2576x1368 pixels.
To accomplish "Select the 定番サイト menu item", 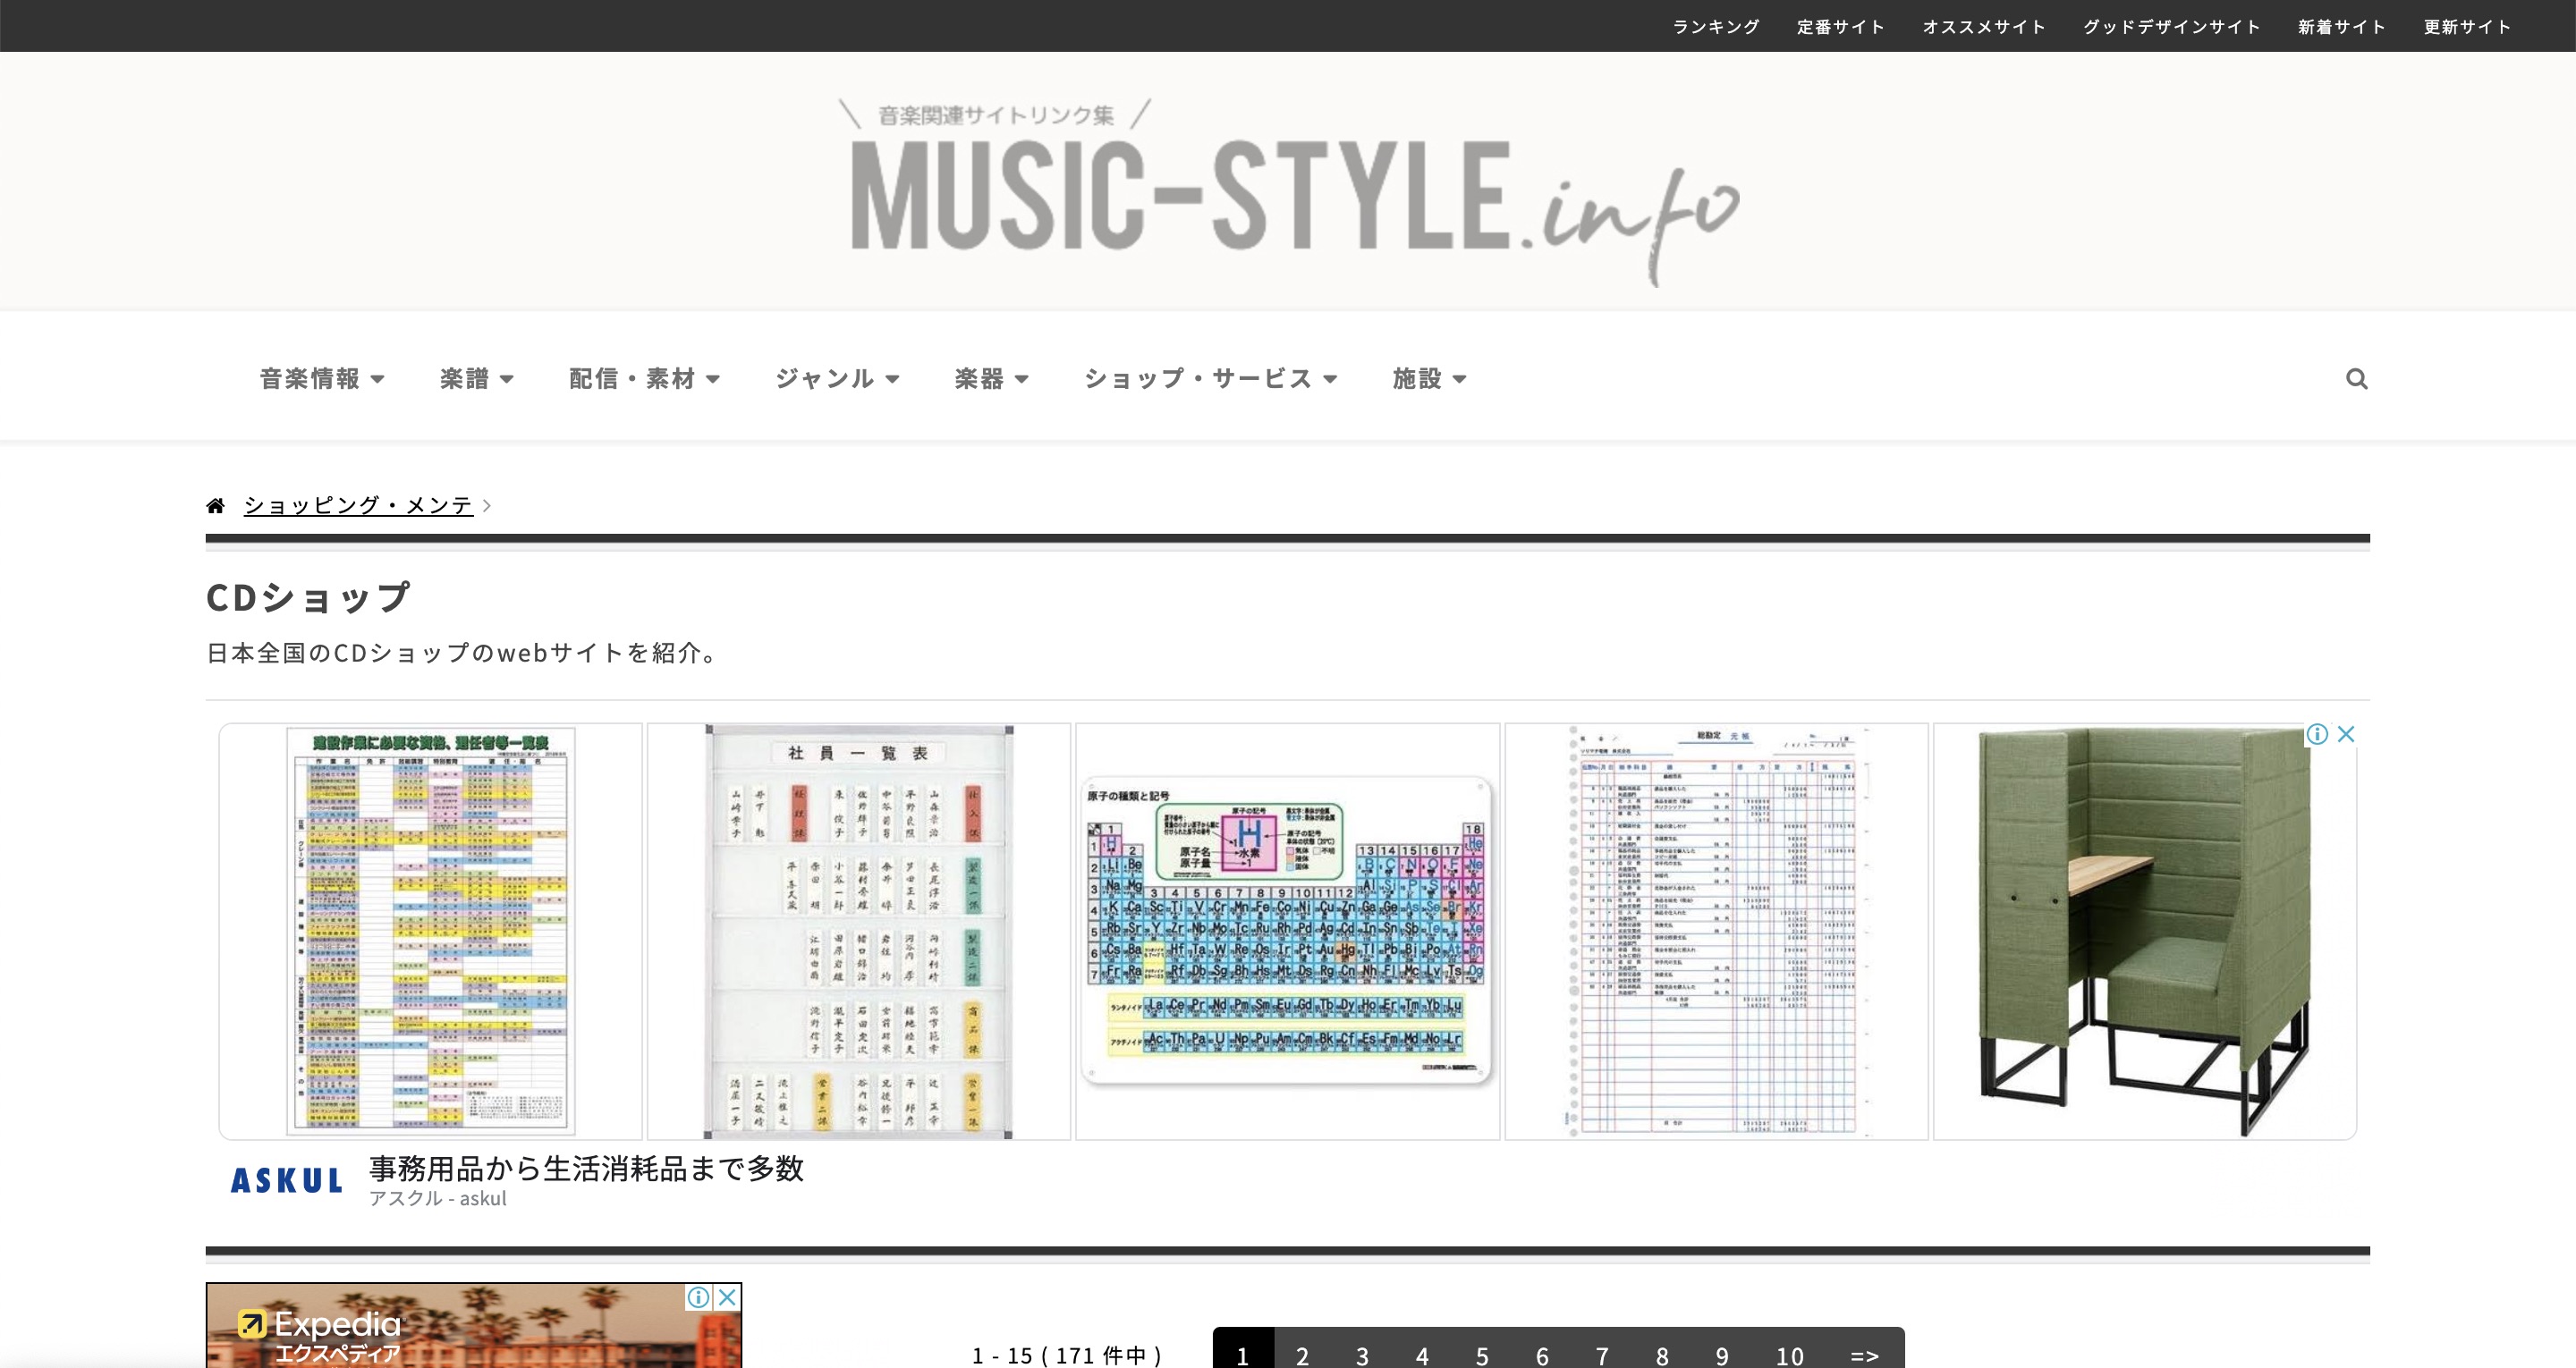I will (x=1841, y=26).
